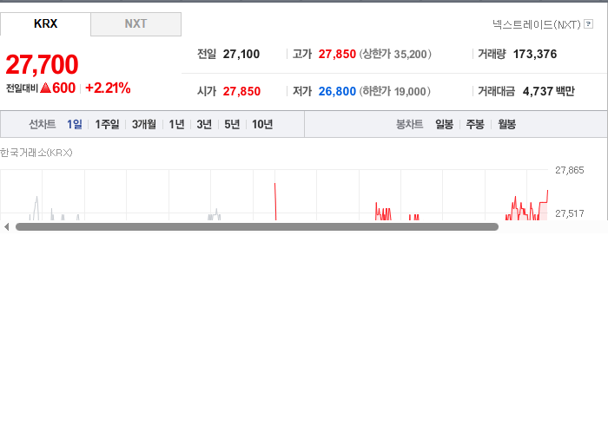608x425 pixels.
Task: Click the 선차트 label
Action: [x=43, y=124]
